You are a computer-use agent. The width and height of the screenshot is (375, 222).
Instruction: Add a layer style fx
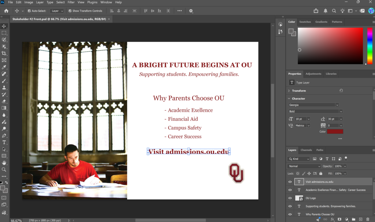click(x=333, y=219)
